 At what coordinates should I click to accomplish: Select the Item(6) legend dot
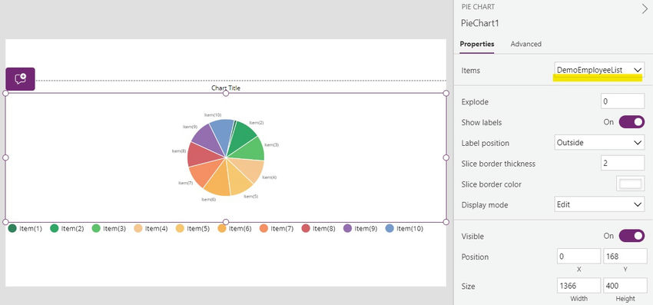click(222, 228)
